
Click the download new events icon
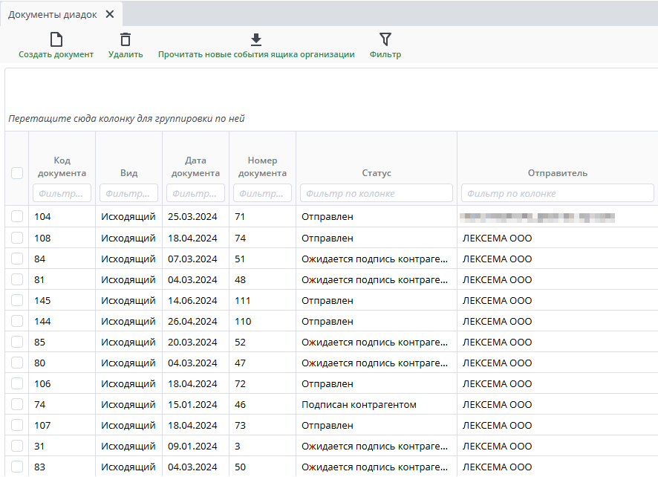(256, 40)
